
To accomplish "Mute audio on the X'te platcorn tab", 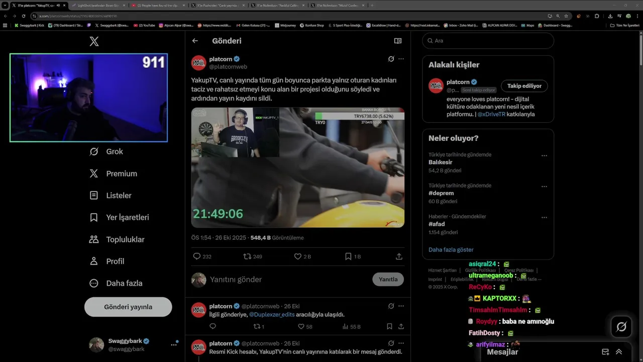I will point(58,5).
